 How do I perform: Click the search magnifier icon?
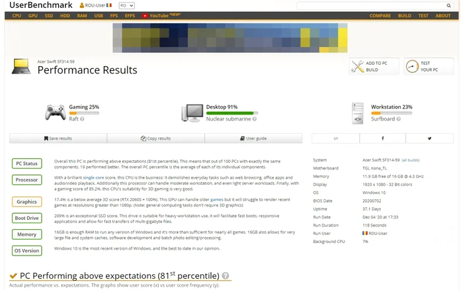pos(448,5)
